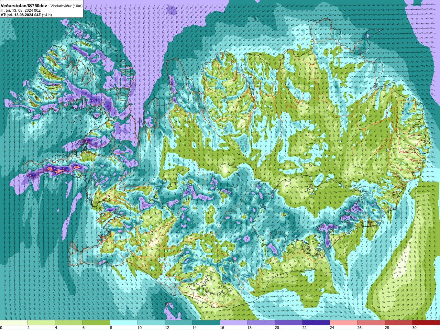Image resolution: width=440 pixels, height=330 pixels.
Task: Click the 12–14 teal legend swatch
Action: coord(179,323)
